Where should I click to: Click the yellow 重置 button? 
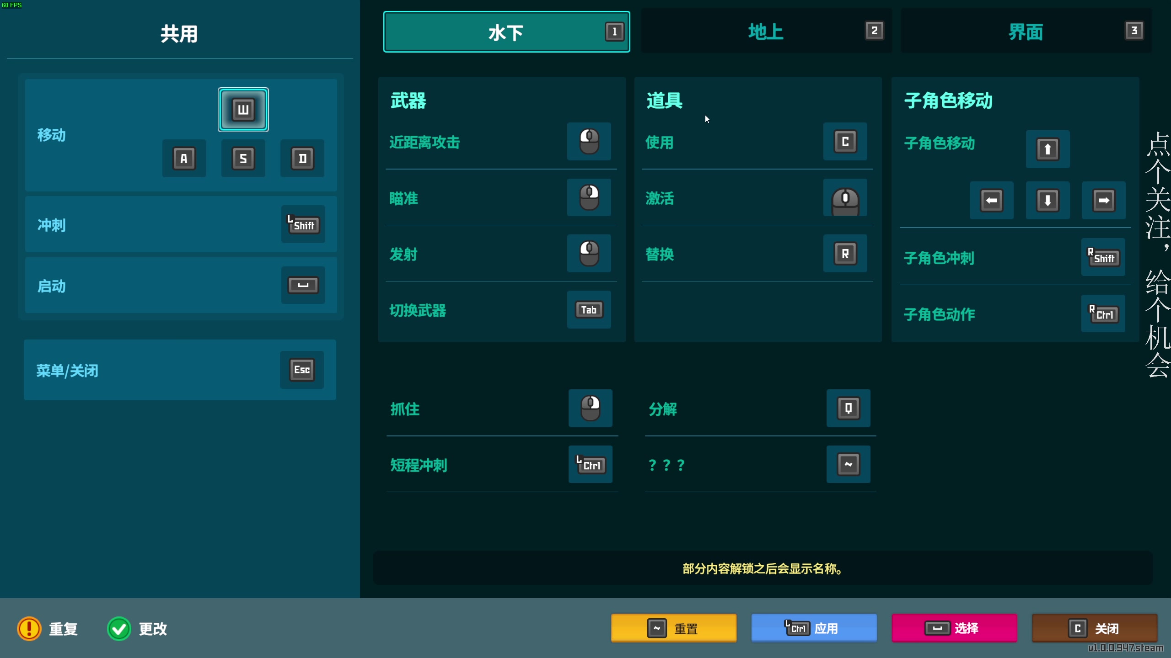674,628
